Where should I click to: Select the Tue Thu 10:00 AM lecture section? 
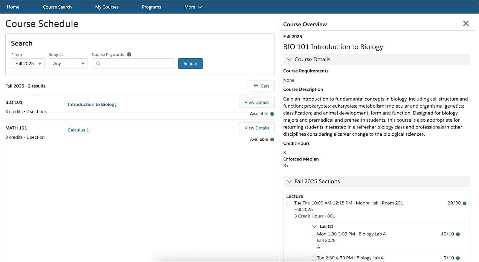(x=289, y=203)
